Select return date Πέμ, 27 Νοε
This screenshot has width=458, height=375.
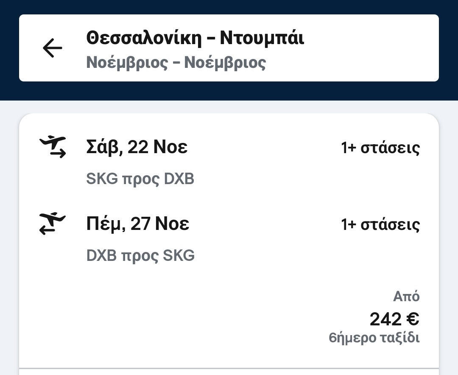(x=137, y=224)
